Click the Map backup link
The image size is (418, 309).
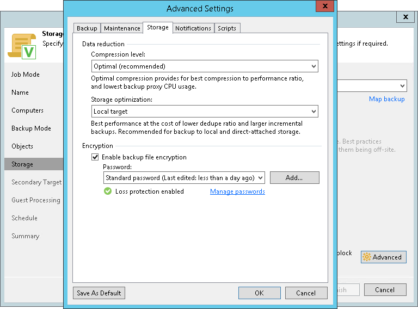[x=387, y=99]
